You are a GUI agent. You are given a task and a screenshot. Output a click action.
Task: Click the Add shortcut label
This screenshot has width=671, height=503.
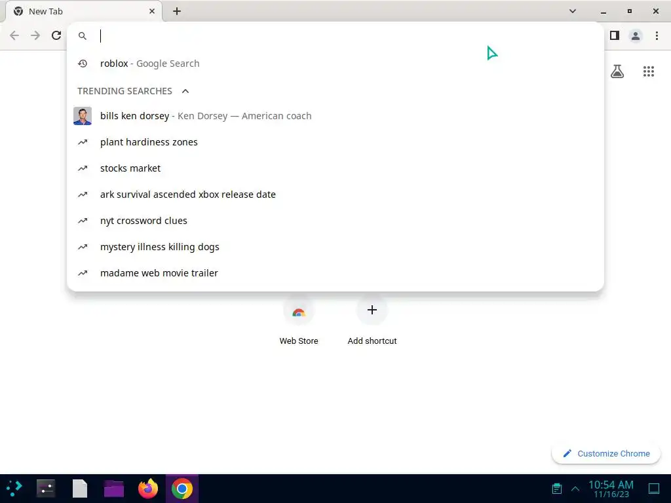coord(372,341)
